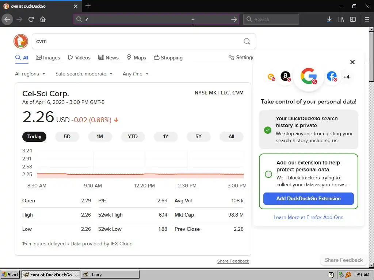Click the floating Share Feedback button
Viewport: 374px width, 280px height.
click(x=344, y=260)
